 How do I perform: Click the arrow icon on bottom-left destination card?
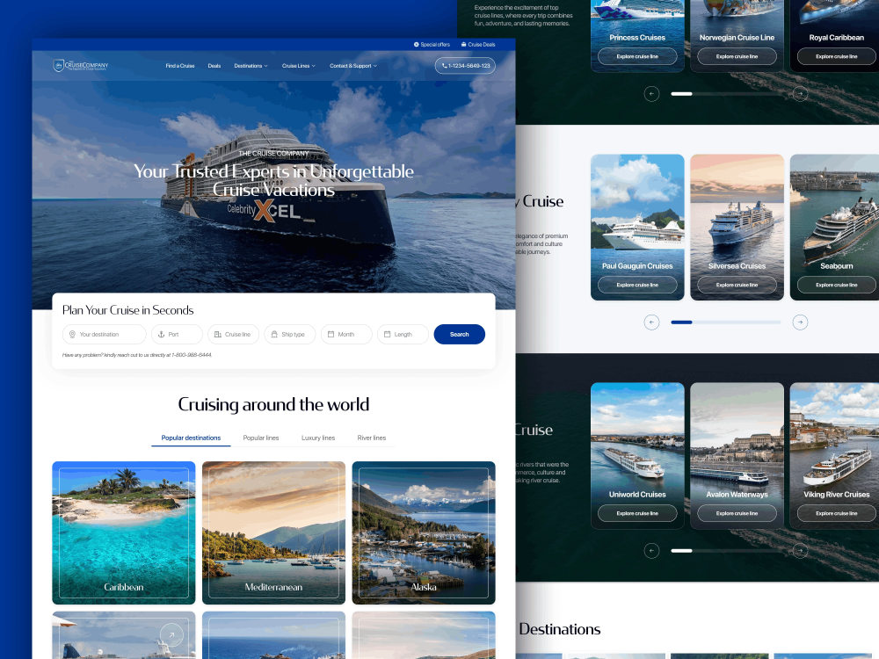(171, 635)
